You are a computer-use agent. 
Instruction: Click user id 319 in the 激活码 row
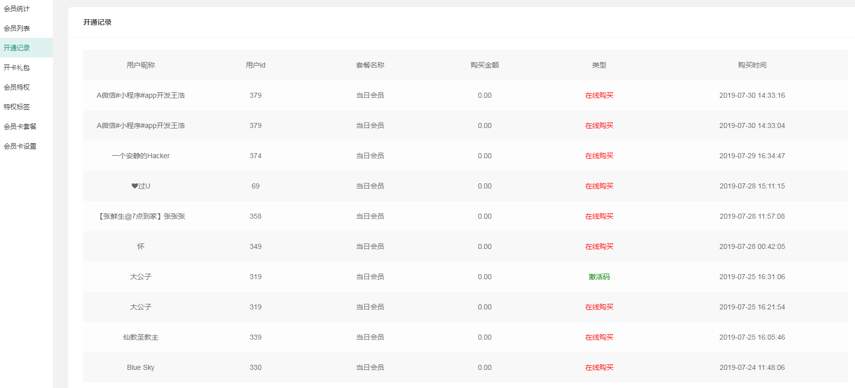click(x=255, y=277)
